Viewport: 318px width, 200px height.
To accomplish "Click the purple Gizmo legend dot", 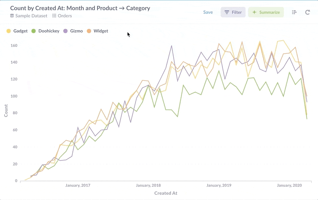I will 65,31.
